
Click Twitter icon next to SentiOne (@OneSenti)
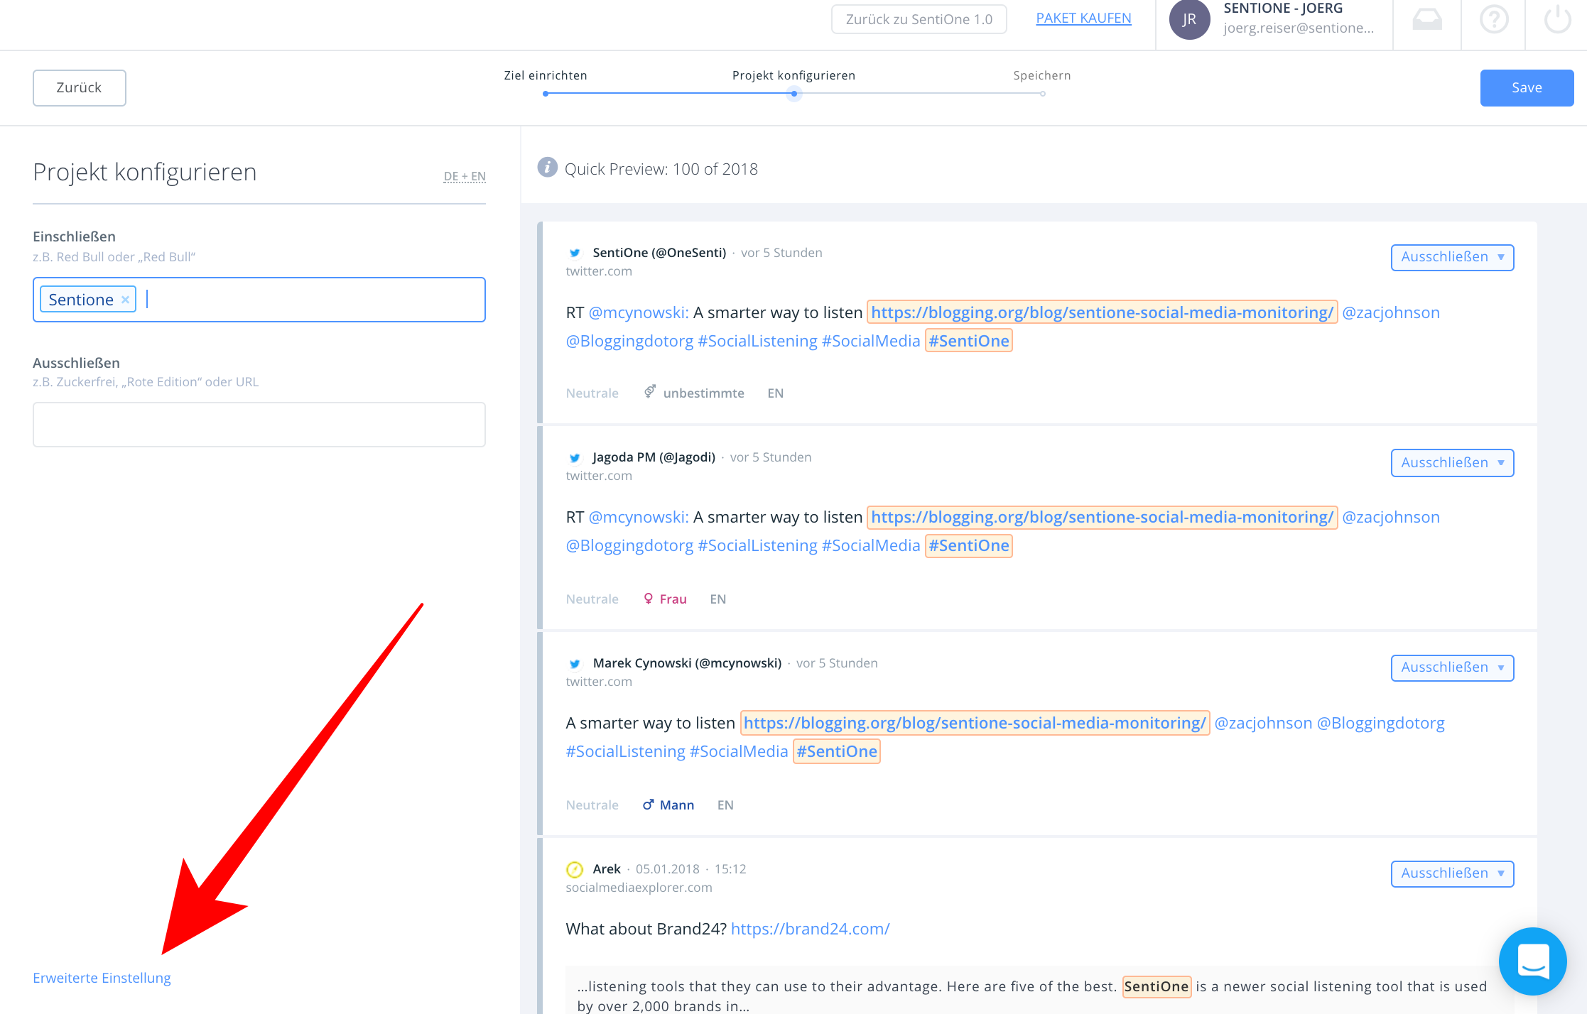pos(575,253)
